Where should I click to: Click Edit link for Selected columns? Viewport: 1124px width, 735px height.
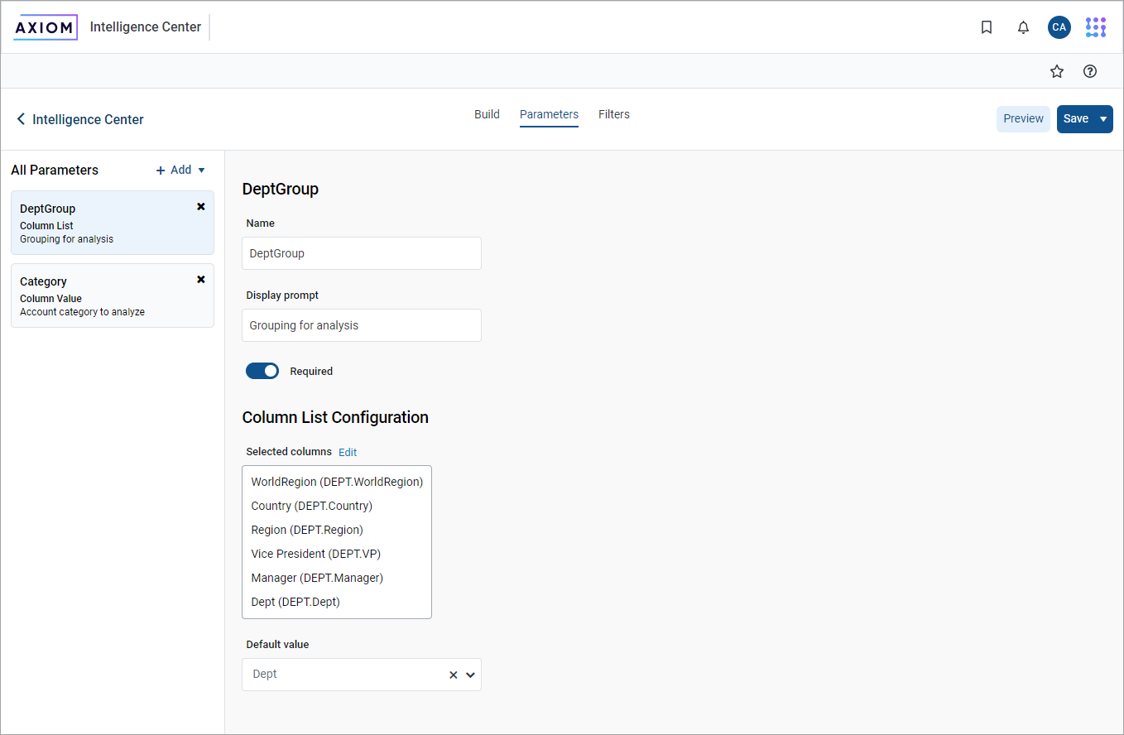click(x=348, y=452)
